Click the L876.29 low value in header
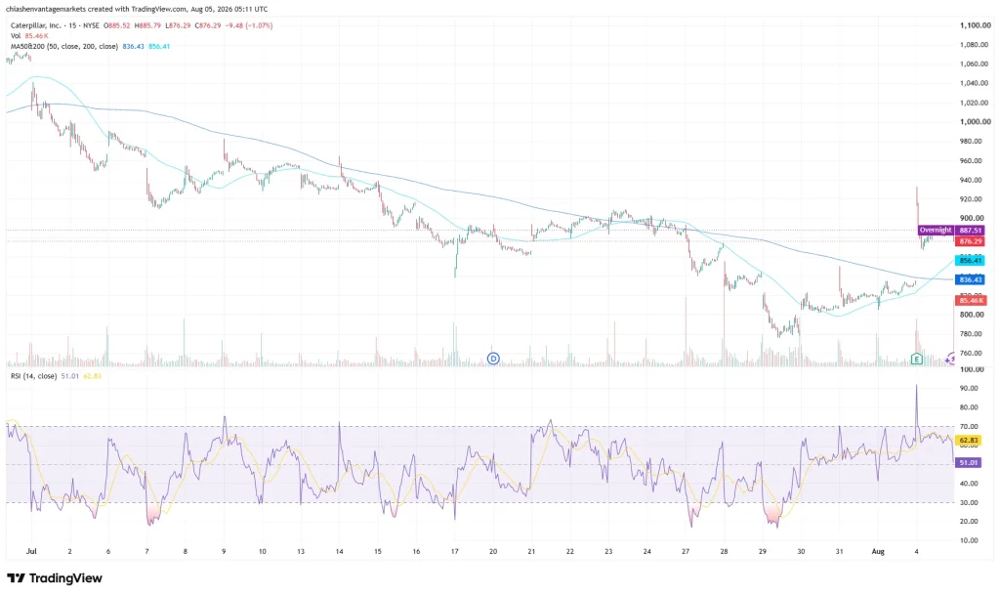 coord(178,25)
